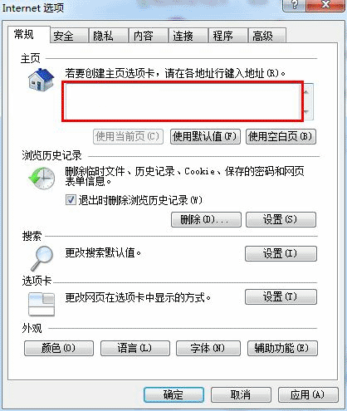The image size is (347, 411).
Task: Open 删除(D)... browsing history dialog
Action: click(x=206, y=219)
